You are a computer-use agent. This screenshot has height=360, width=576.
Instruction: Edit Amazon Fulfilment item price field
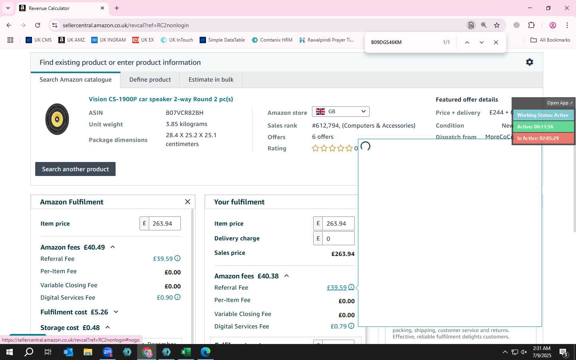click(164, 223)
